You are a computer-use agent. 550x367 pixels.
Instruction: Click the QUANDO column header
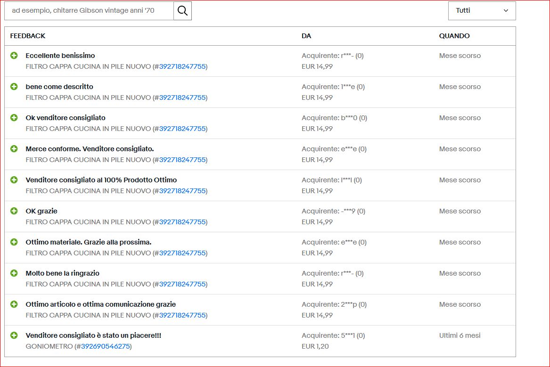click(x=454, y=36)
